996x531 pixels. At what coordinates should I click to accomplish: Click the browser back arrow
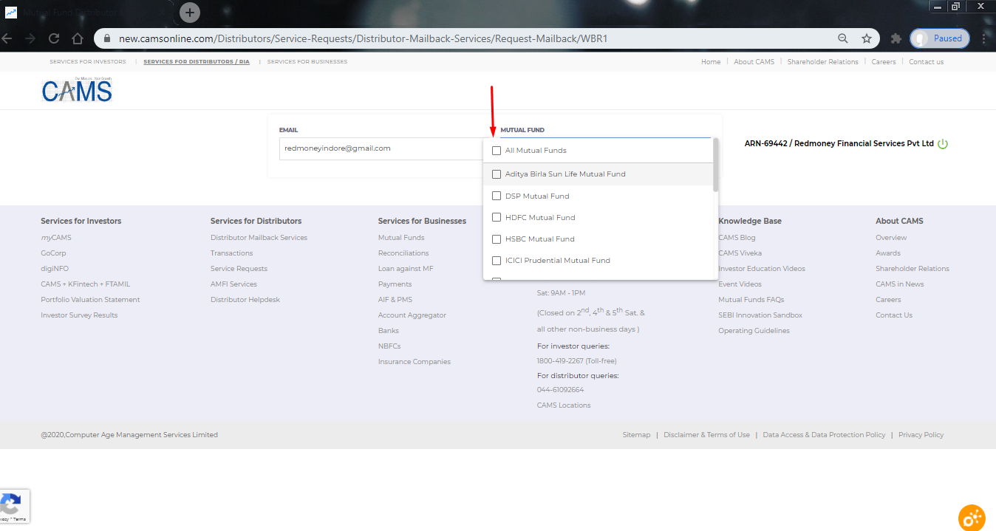point(6,38)
